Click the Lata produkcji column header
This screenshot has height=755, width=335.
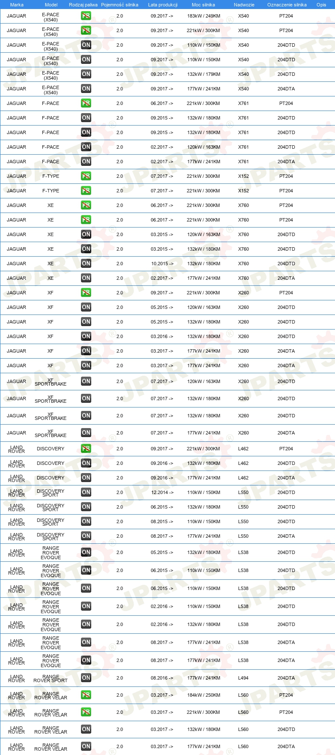coord(163,5)
